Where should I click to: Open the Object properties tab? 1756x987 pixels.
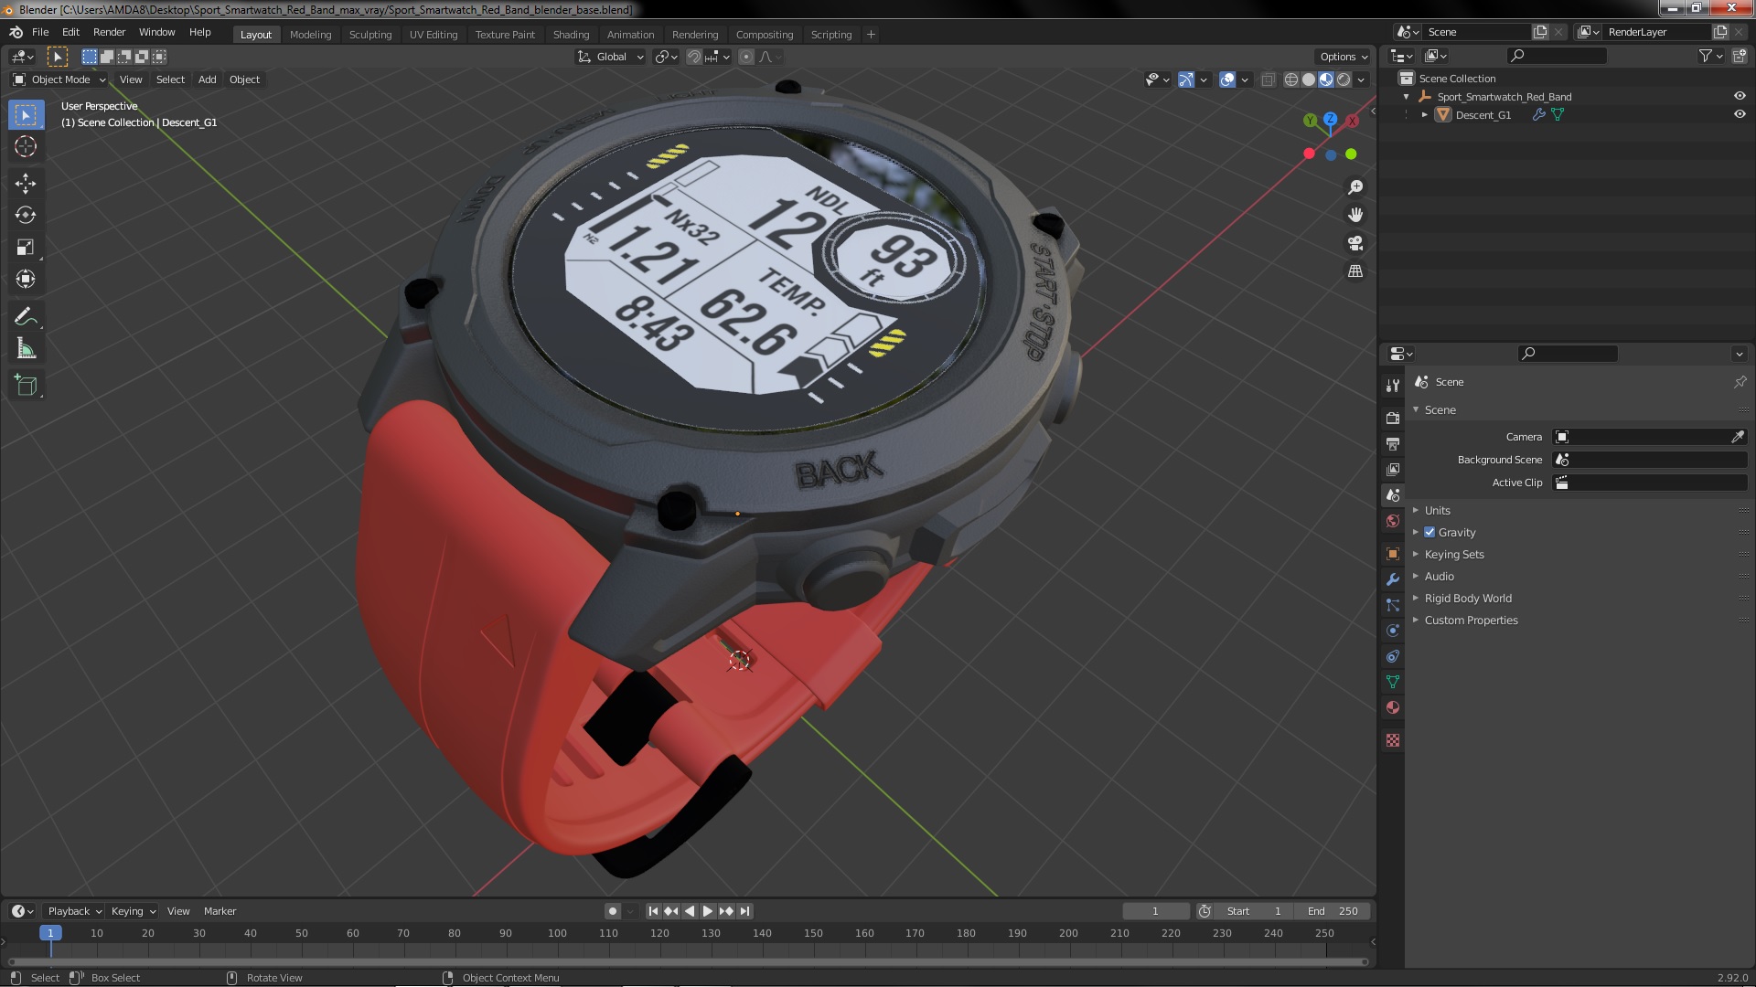tap(1393, 554)
